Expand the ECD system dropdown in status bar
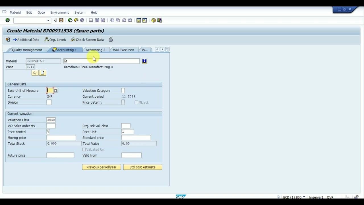The width and height of the screenshot is (364, 205). 304,197
